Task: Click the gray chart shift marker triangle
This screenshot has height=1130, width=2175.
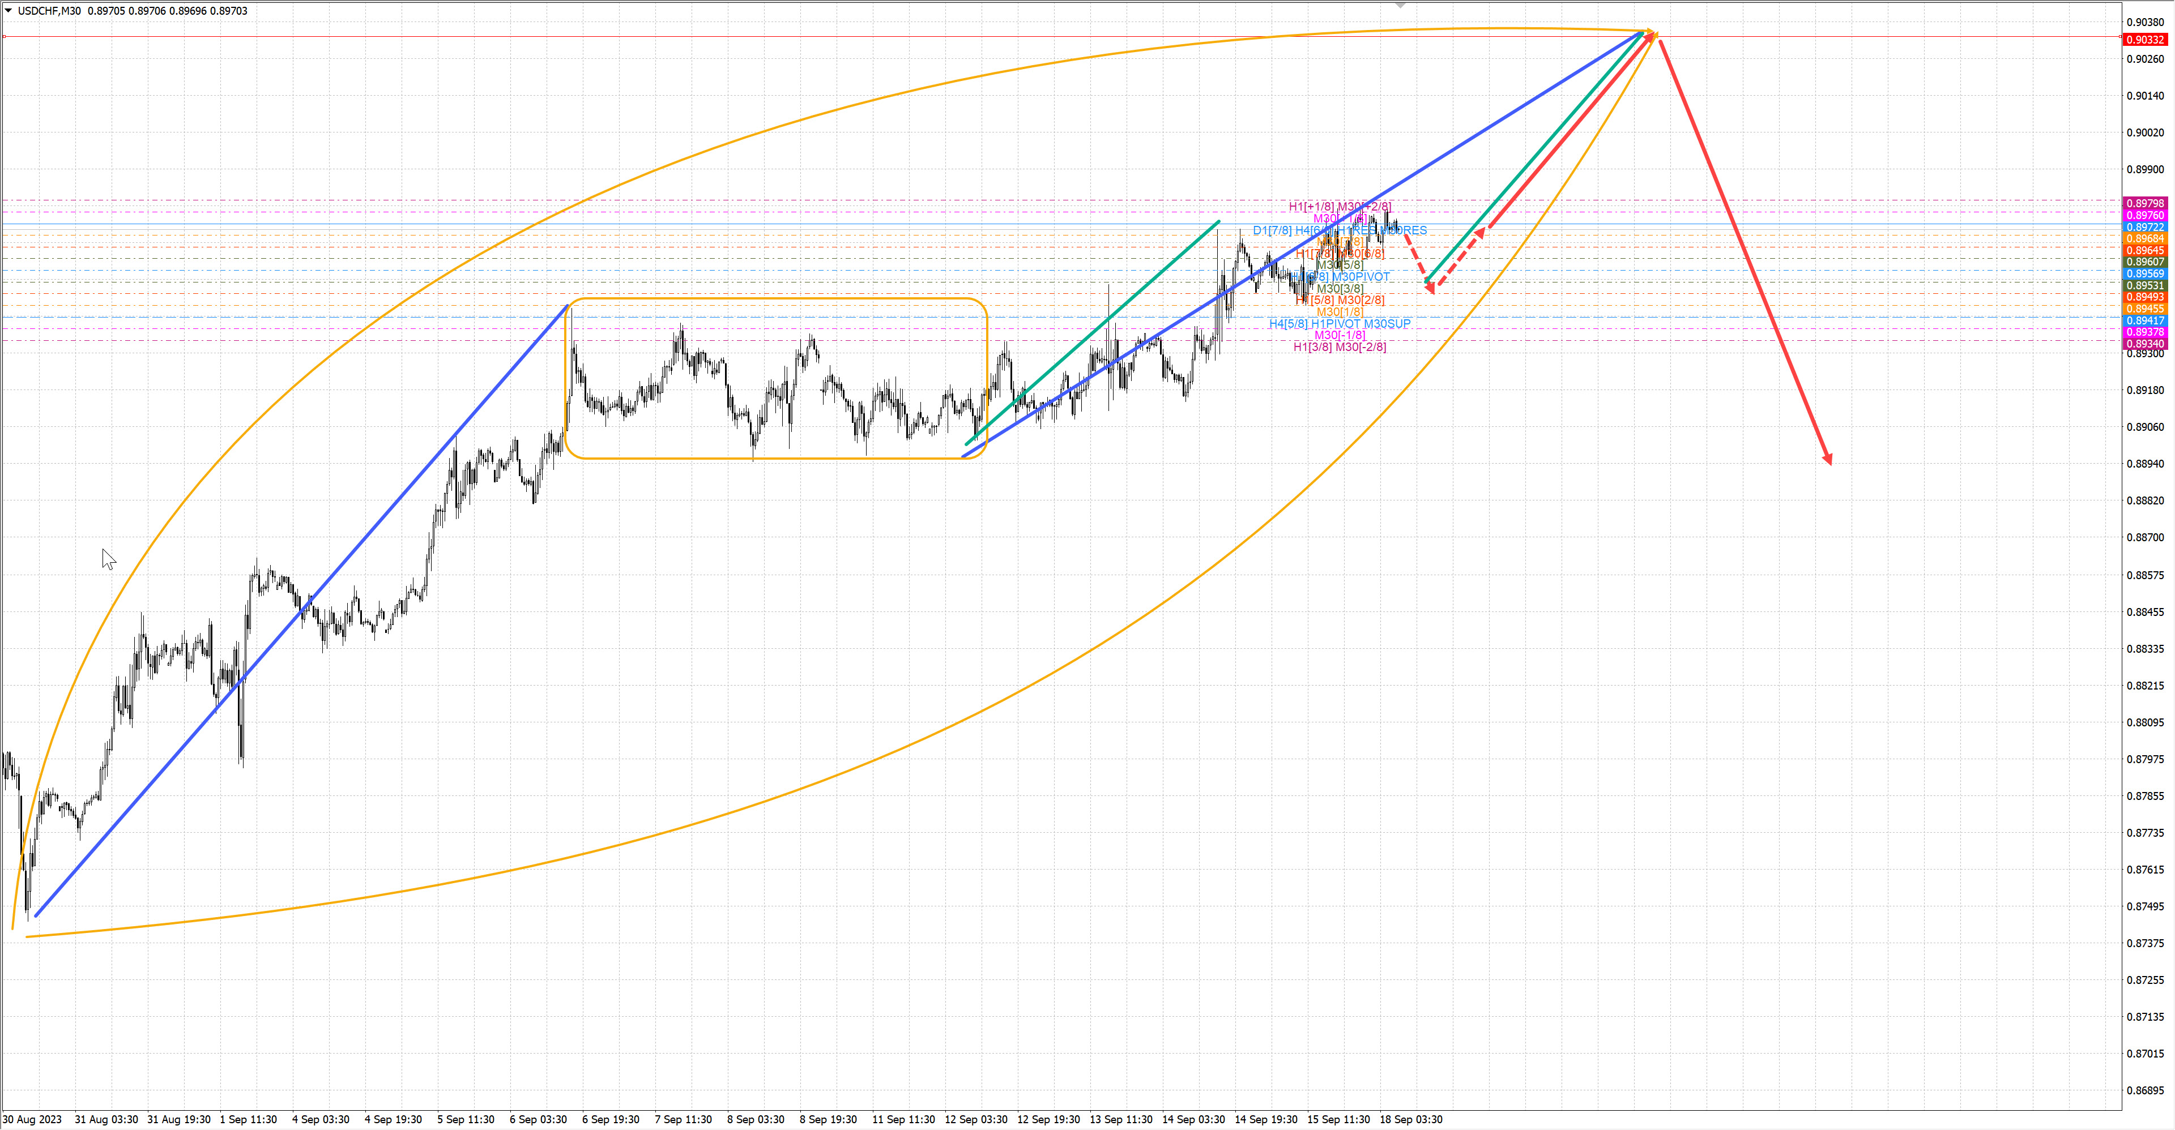Action: point(1401,6)
